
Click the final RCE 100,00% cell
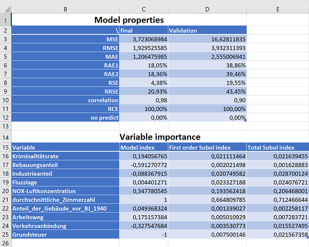click(x=144, y=109)
